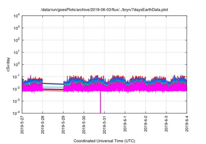Click the red flat line in data gap
Image resolution: width=206 pixels, height=144 pixels.
tap(53, 83)
